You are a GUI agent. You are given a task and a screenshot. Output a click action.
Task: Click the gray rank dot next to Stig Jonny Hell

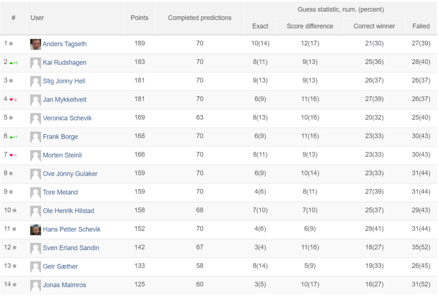11,81
